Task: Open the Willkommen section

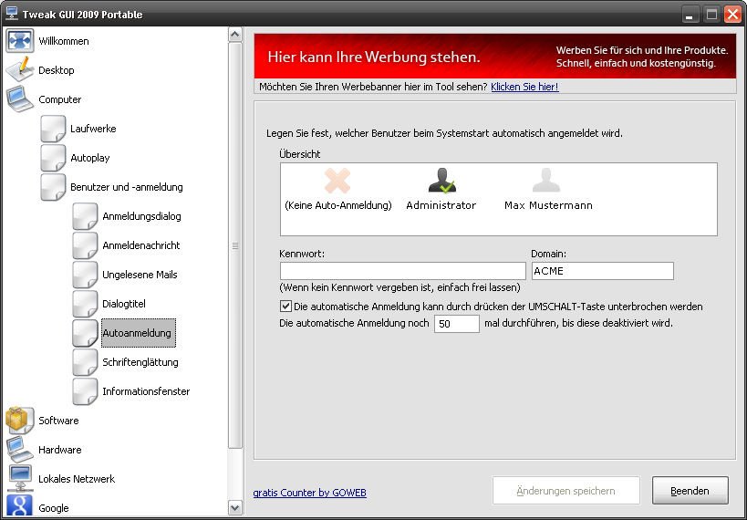Action: click(x=64, y=41)
